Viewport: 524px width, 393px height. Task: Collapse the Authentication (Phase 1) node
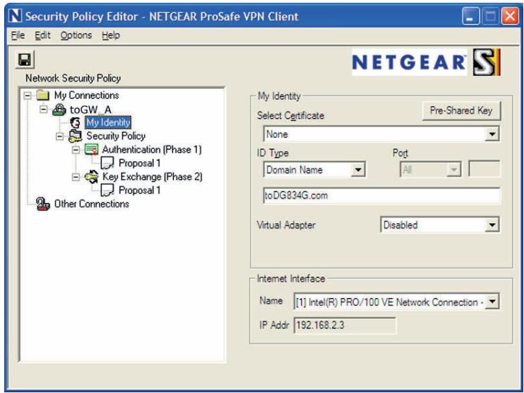coord(76,150)
